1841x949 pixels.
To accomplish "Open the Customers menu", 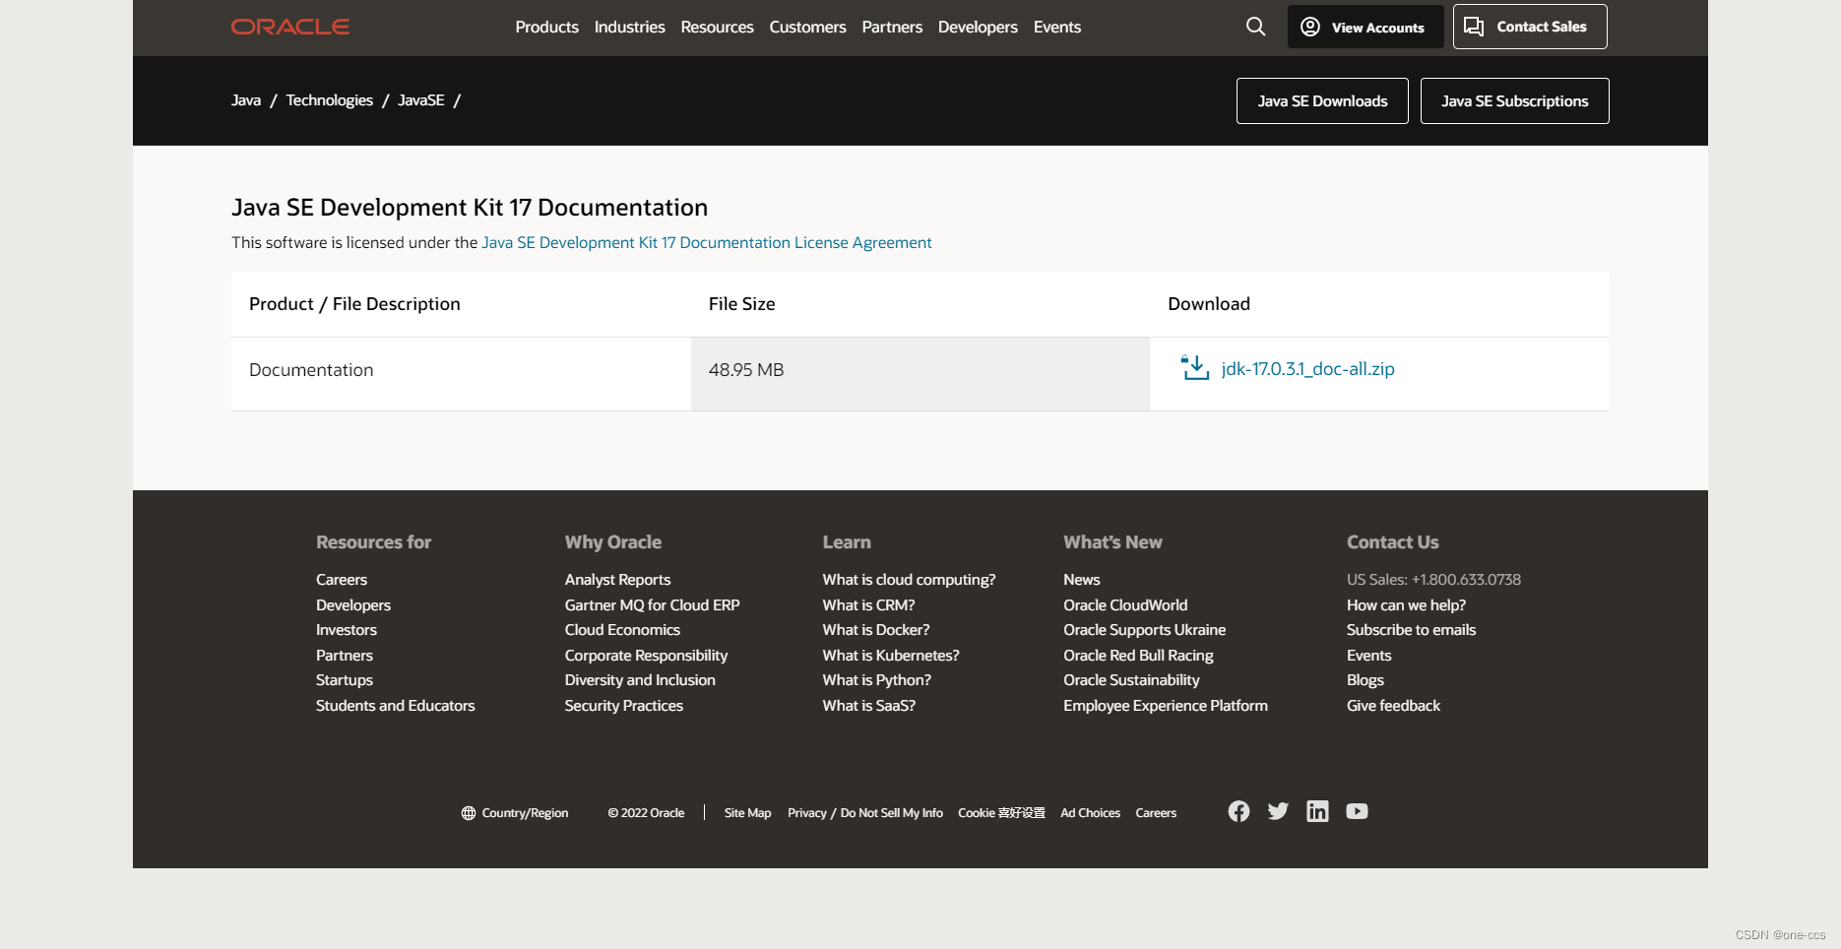I will 807,27.
